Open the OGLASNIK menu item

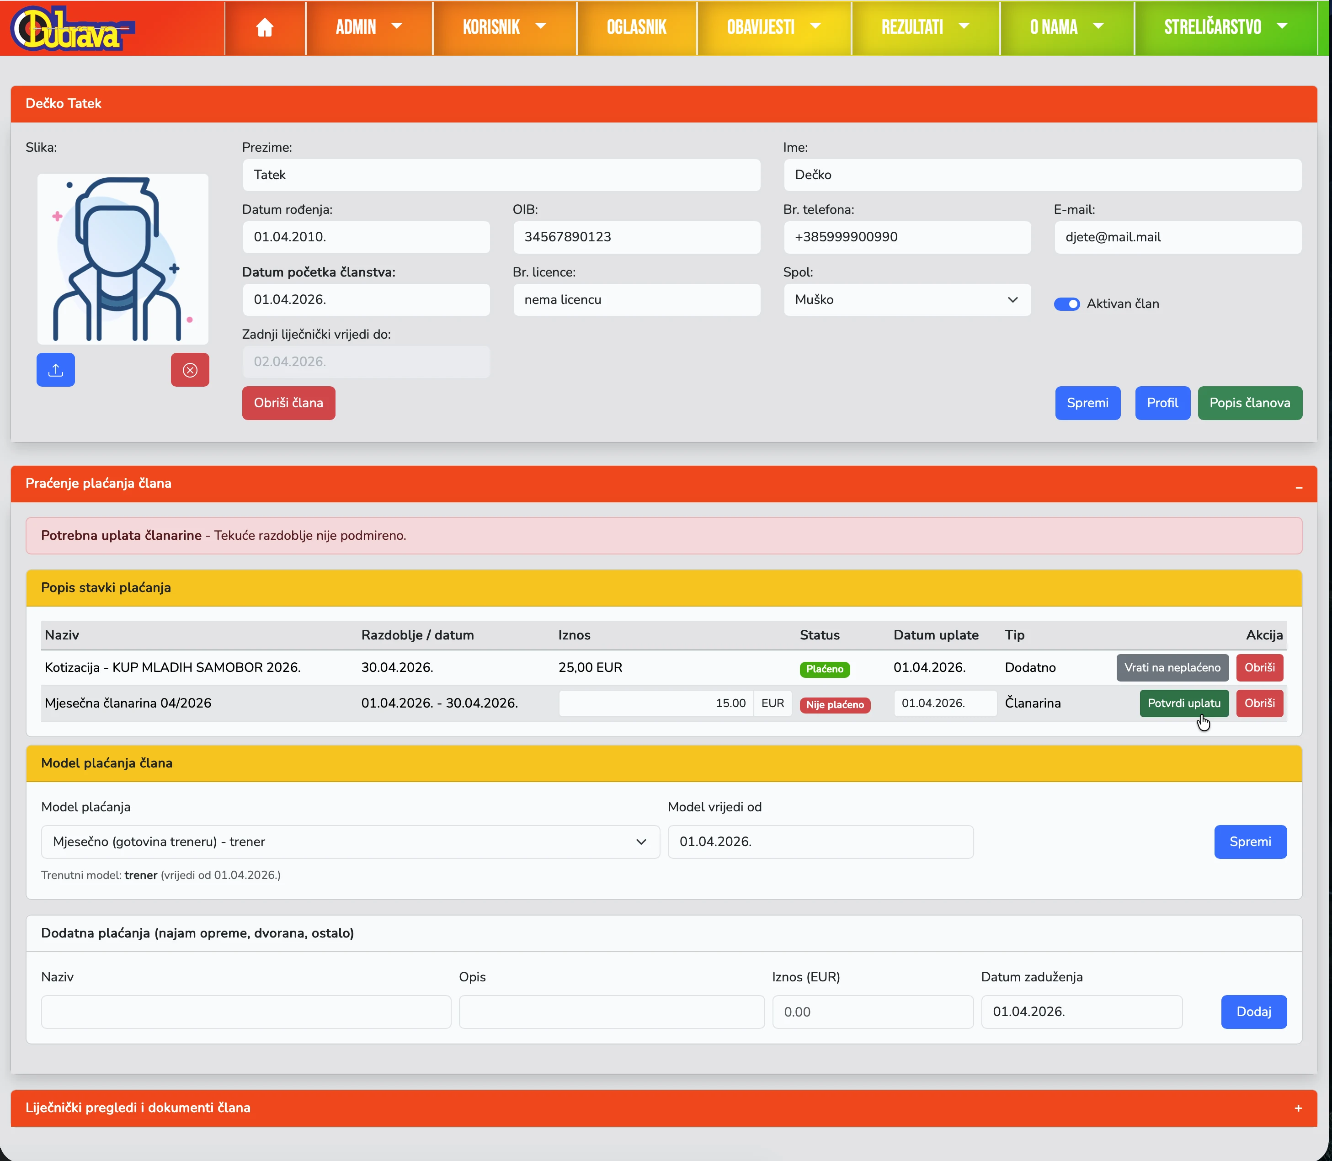click(x=636, y=27)
